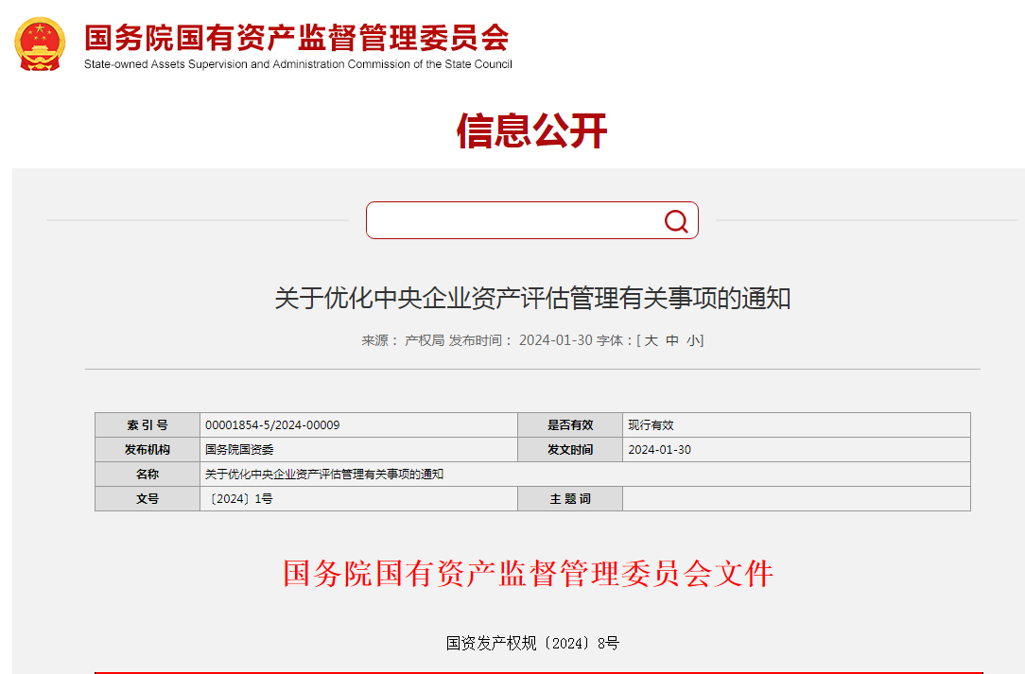1025x674 pixels.
Task: Click the 信息公开 heading
Action: click(x=531, y=130)
